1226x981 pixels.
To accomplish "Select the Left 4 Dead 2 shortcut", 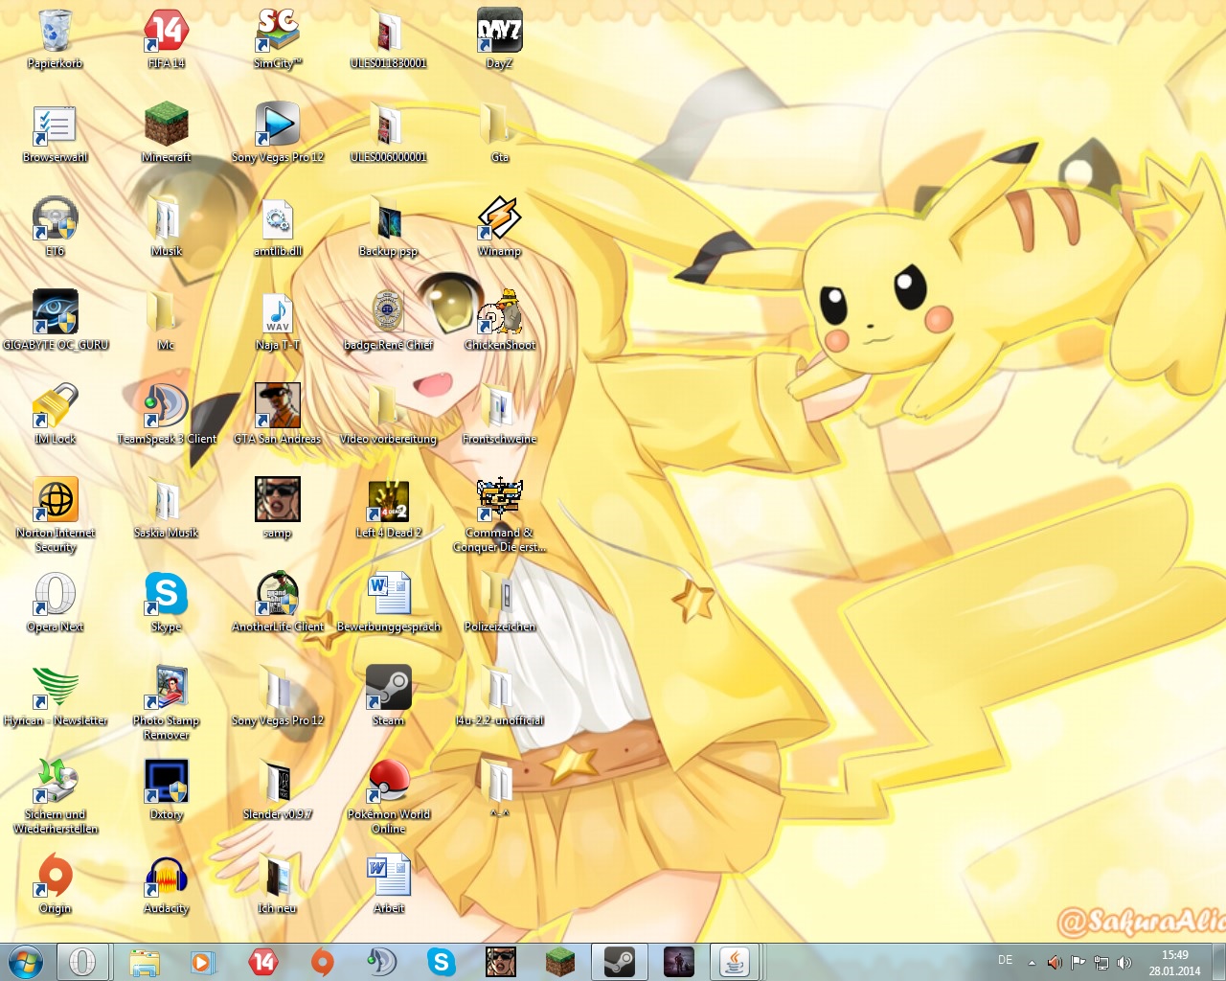I will click(388, 501).
